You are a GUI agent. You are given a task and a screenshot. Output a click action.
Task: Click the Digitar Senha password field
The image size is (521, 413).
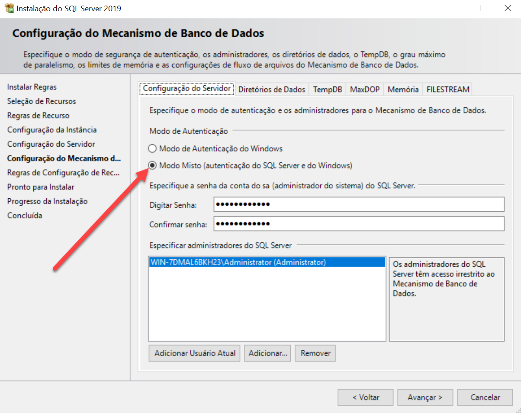click(359, 204)
